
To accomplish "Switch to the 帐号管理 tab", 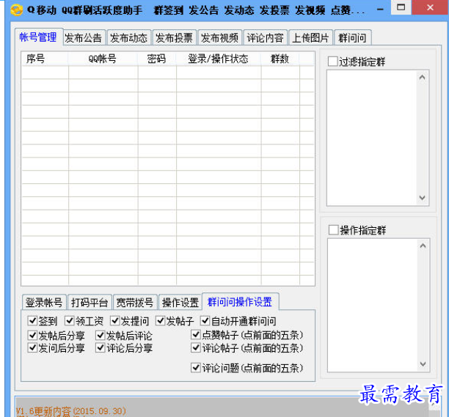I will (38, 37).
